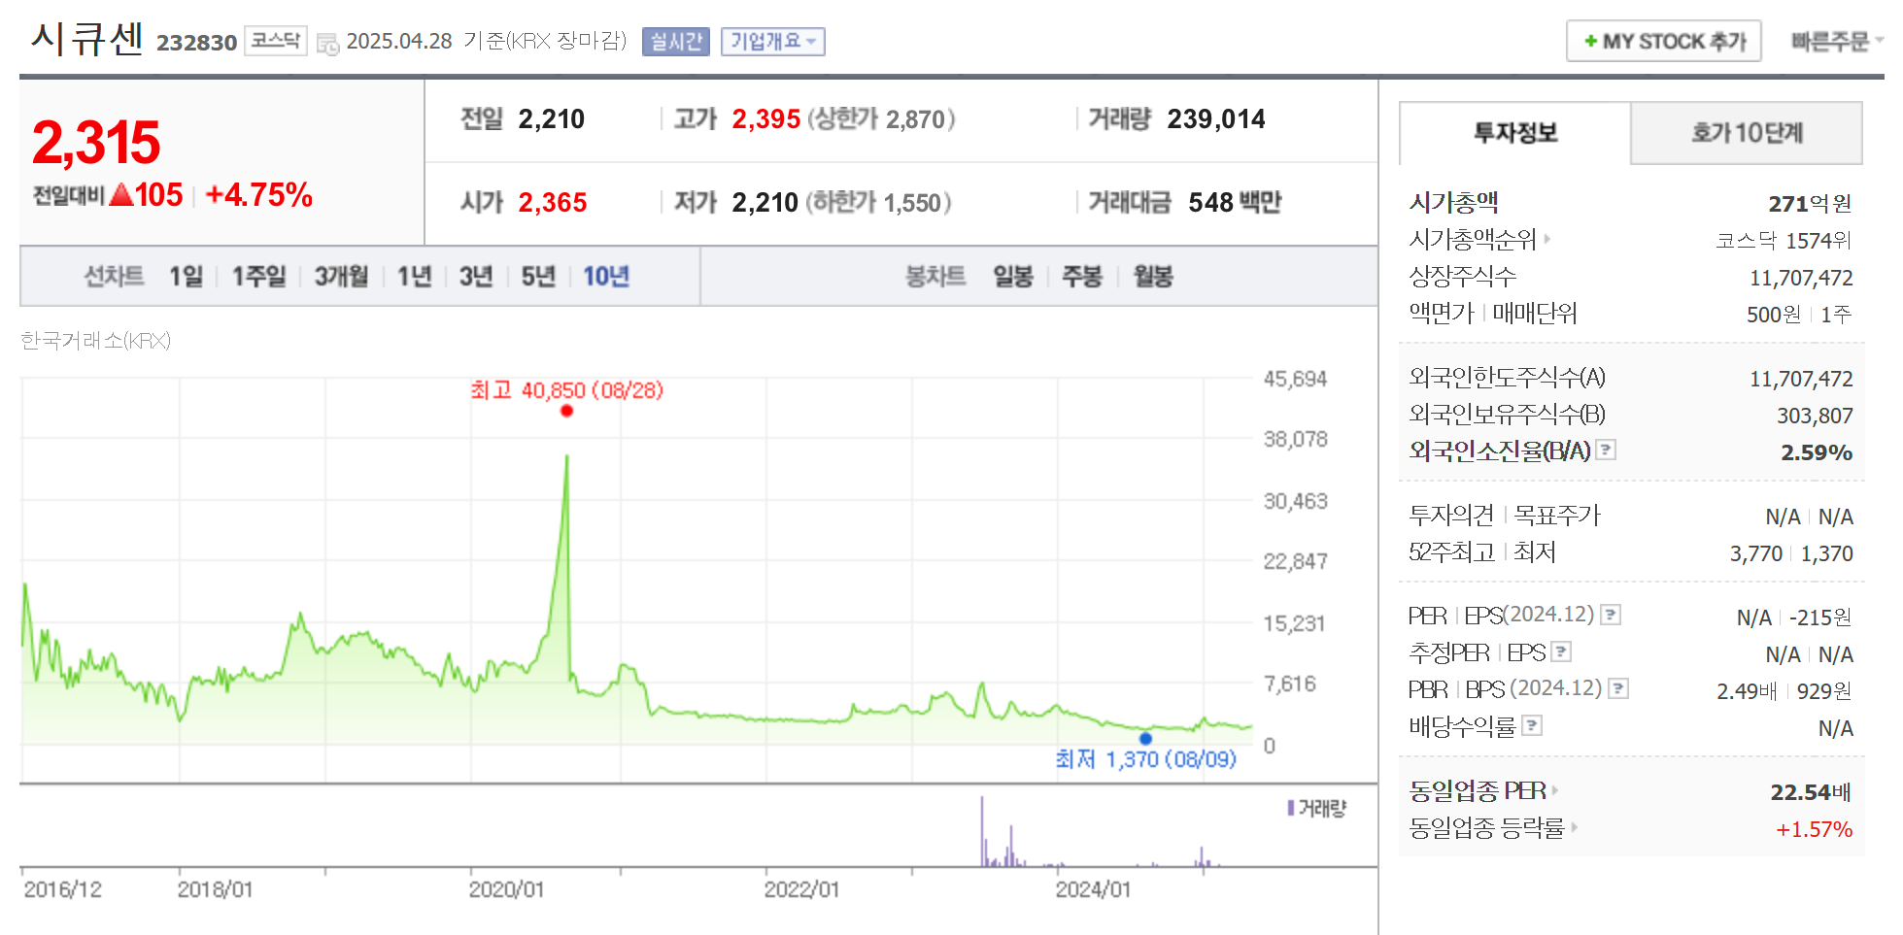Screen dimensions: 1903x935
Task: Click the 목표주가 label
Action: point(1557,515)
